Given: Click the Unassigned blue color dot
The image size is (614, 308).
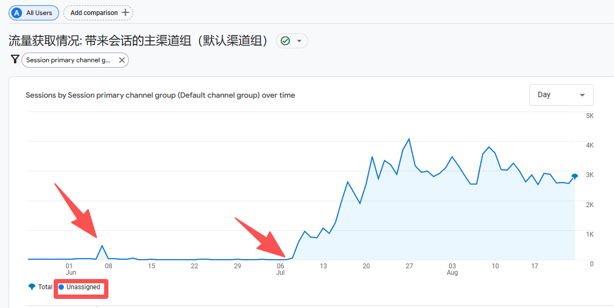Looking at the screenshot, I should tap(61, 287).
